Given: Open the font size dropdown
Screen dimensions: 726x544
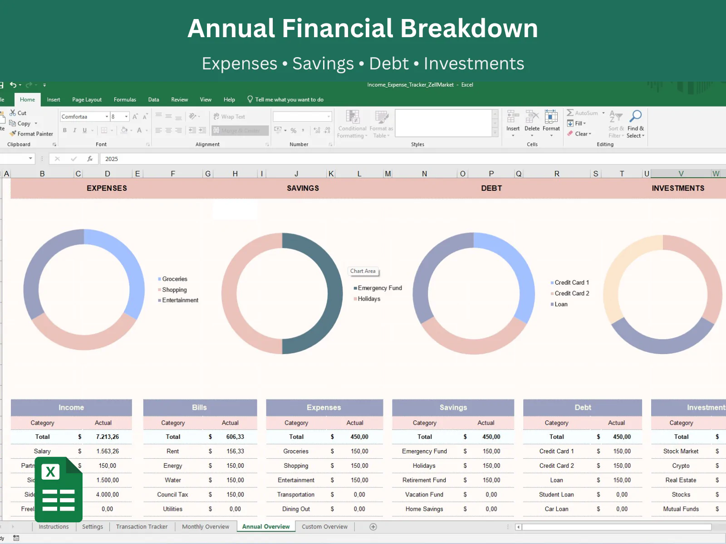Looking at the screenshot, I should 126,117.
